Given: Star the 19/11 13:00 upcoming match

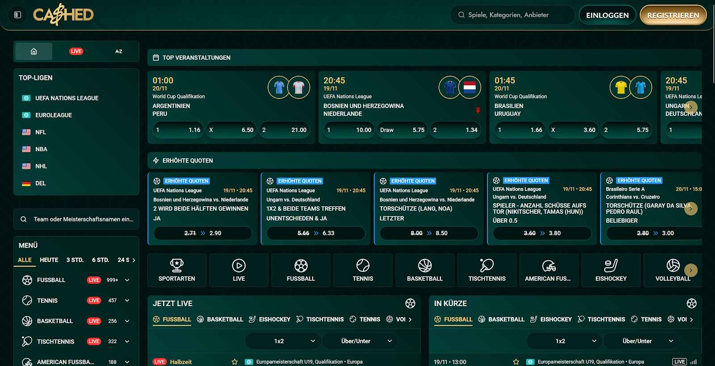Looking at the screenshot, I should coord(516,362).
